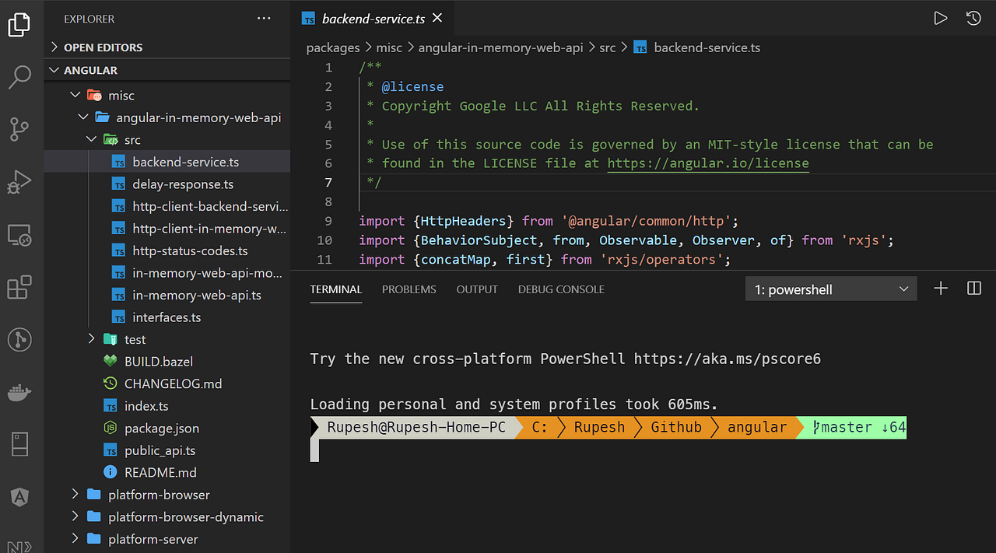Expand the test folder
996x553 pixels.
pyautogui.click(x=92, y=339)
